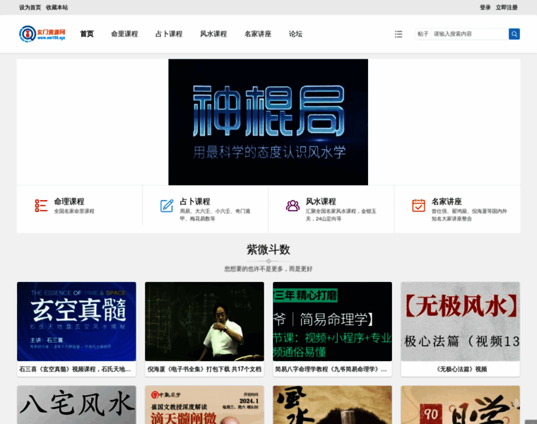Open the 玄空真髓 course thumbnail
The height and width of the screenshot is (424, 537).
[x=76, y=322]
